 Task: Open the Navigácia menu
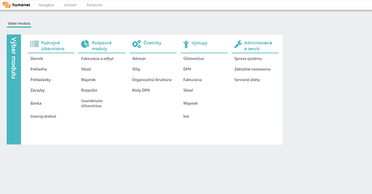(46, 5)
